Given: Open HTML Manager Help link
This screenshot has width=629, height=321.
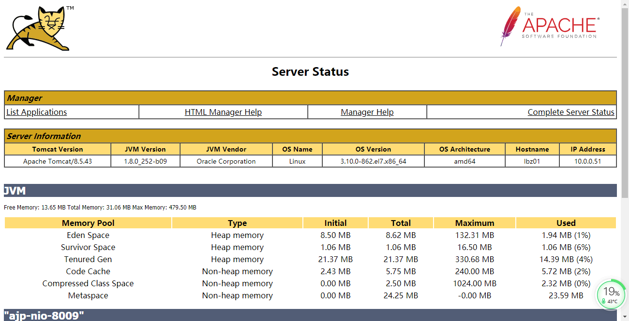Looking at the screenshot, I should pos(223,112).
